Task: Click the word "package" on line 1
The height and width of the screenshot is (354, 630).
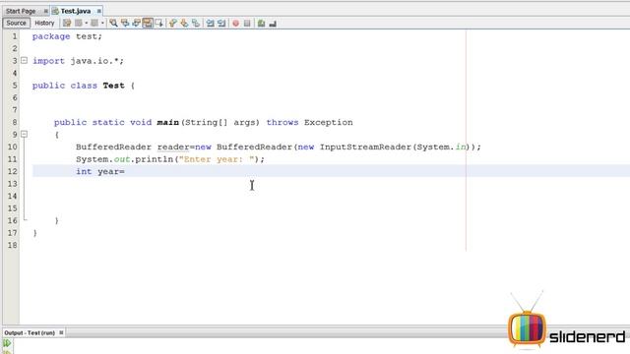Action: click(x=51, y=36)
